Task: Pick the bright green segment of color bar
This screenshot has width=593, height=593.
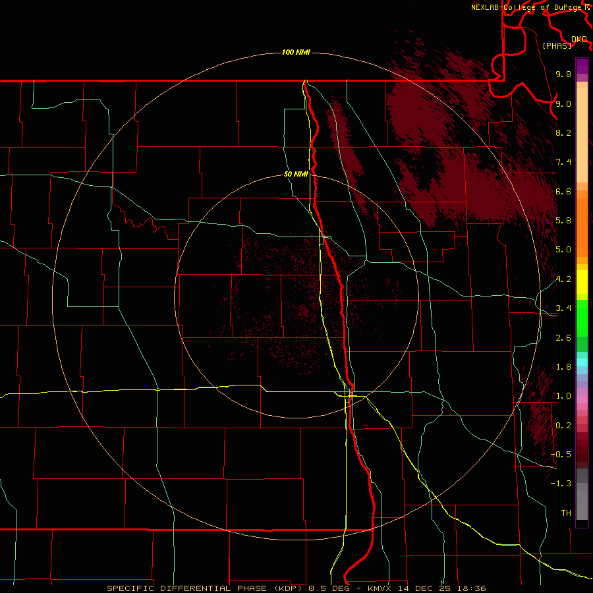Action: (x=582, y=318)
